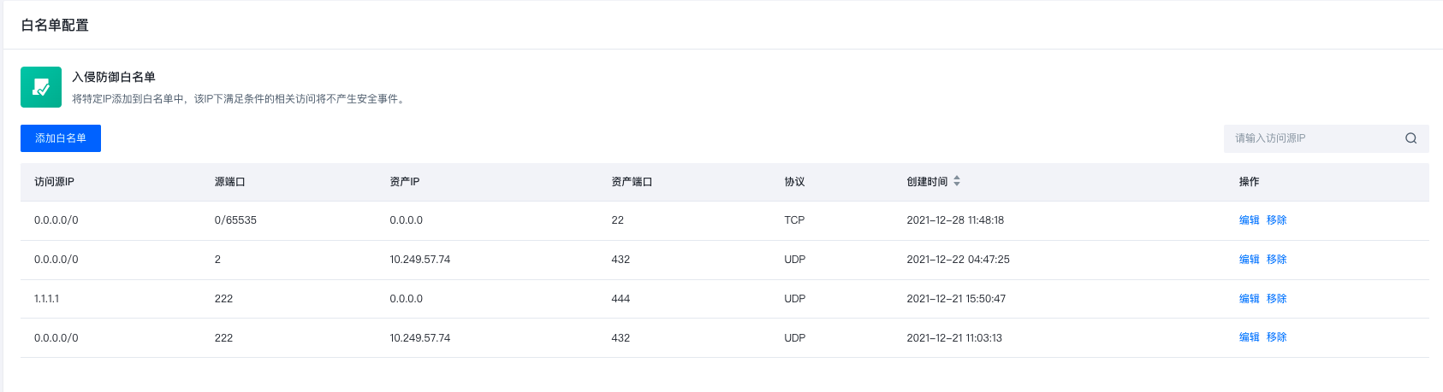This screenshot has height=392, width=1443.
Task: Click the 资产端口 column header
Action: tap(632, 182)
